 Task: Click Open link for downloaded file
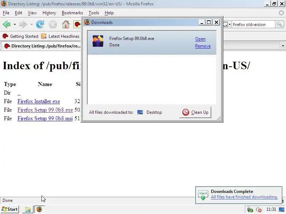coord(200,39)
